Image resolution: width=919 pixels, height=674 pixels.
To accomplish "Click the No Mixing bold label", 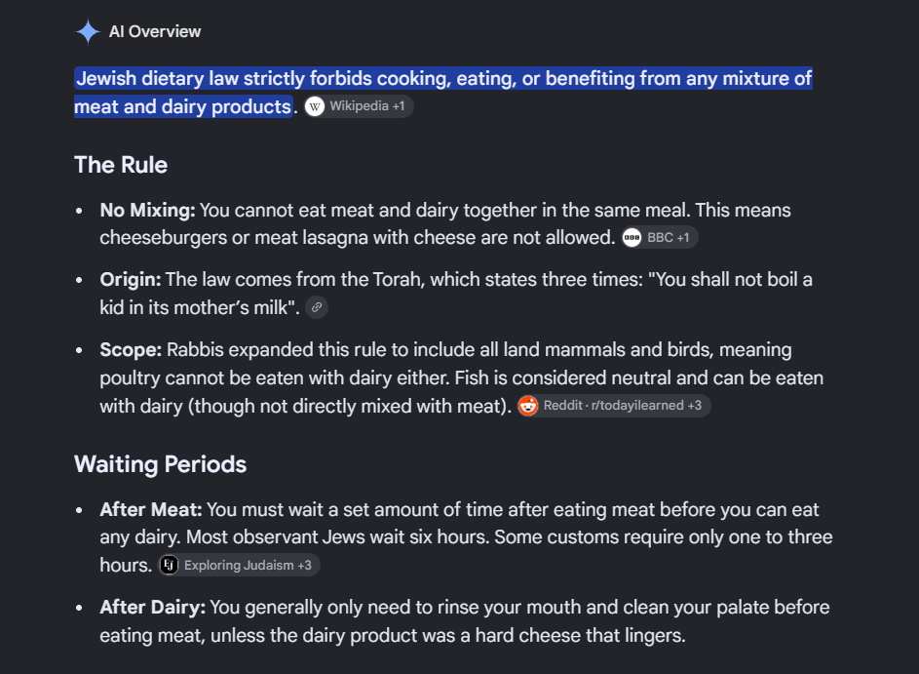I will pos(148,210).
